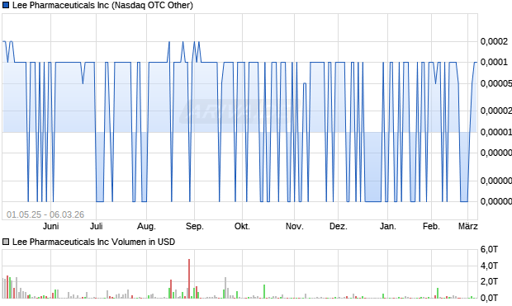Click the tallest red volume bar near September
This screenshot has width=512, height=306.
point(189,279)
